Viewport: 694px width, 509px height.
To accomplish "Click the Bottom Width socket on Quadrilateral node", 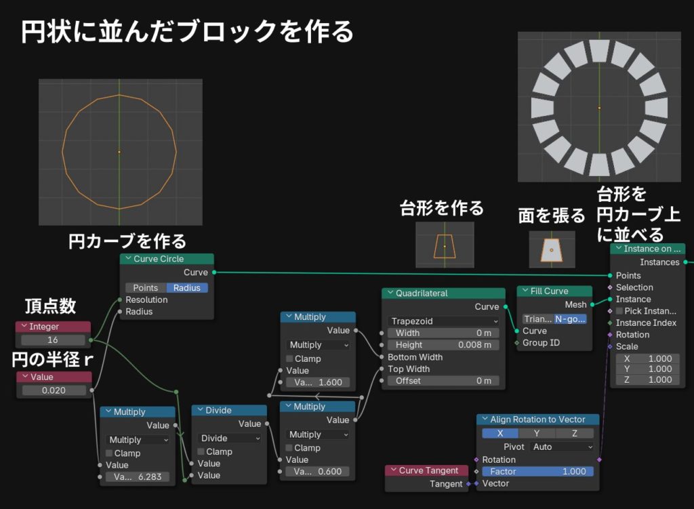I will (382, 357).
